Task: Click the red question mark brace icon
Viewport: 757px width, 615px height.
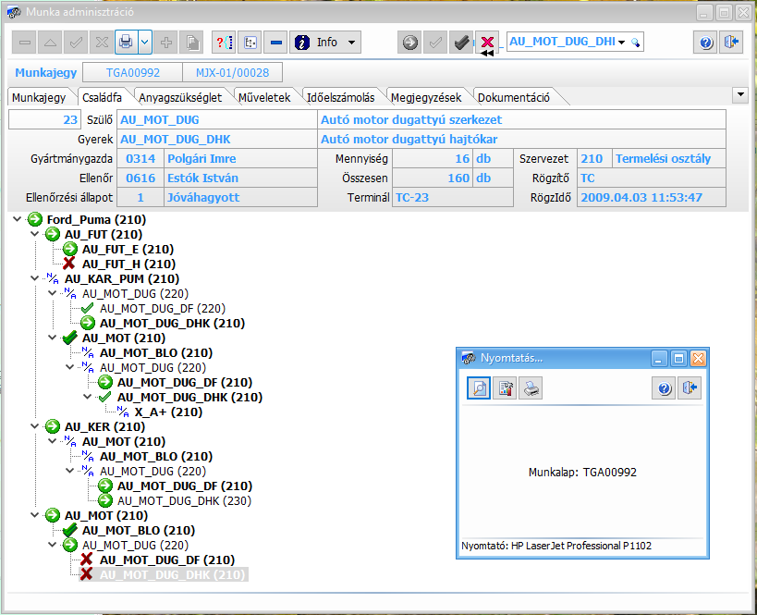Action: [x=225, y=43]
